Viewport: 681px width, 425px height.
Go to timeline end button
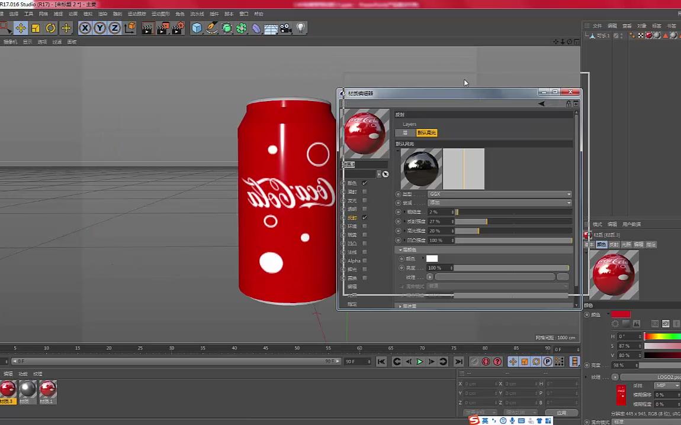pos(458,362)
